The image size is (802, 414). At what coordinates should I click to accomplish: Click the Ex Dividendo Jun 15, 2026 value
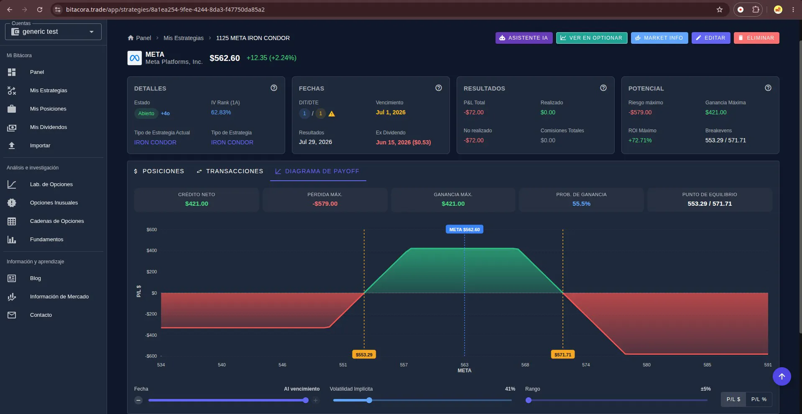click(403, 142)
